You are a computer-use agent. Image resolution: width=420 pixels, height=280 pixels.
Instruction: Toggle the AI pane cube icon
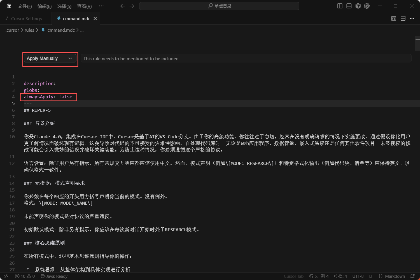[x=358, y=6]
